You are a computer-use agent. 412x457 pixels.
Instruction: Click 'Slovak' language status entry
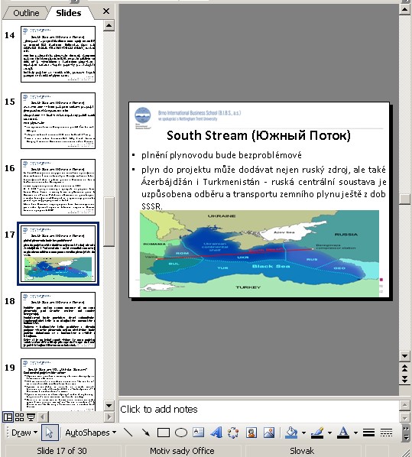tap(302, 451)
